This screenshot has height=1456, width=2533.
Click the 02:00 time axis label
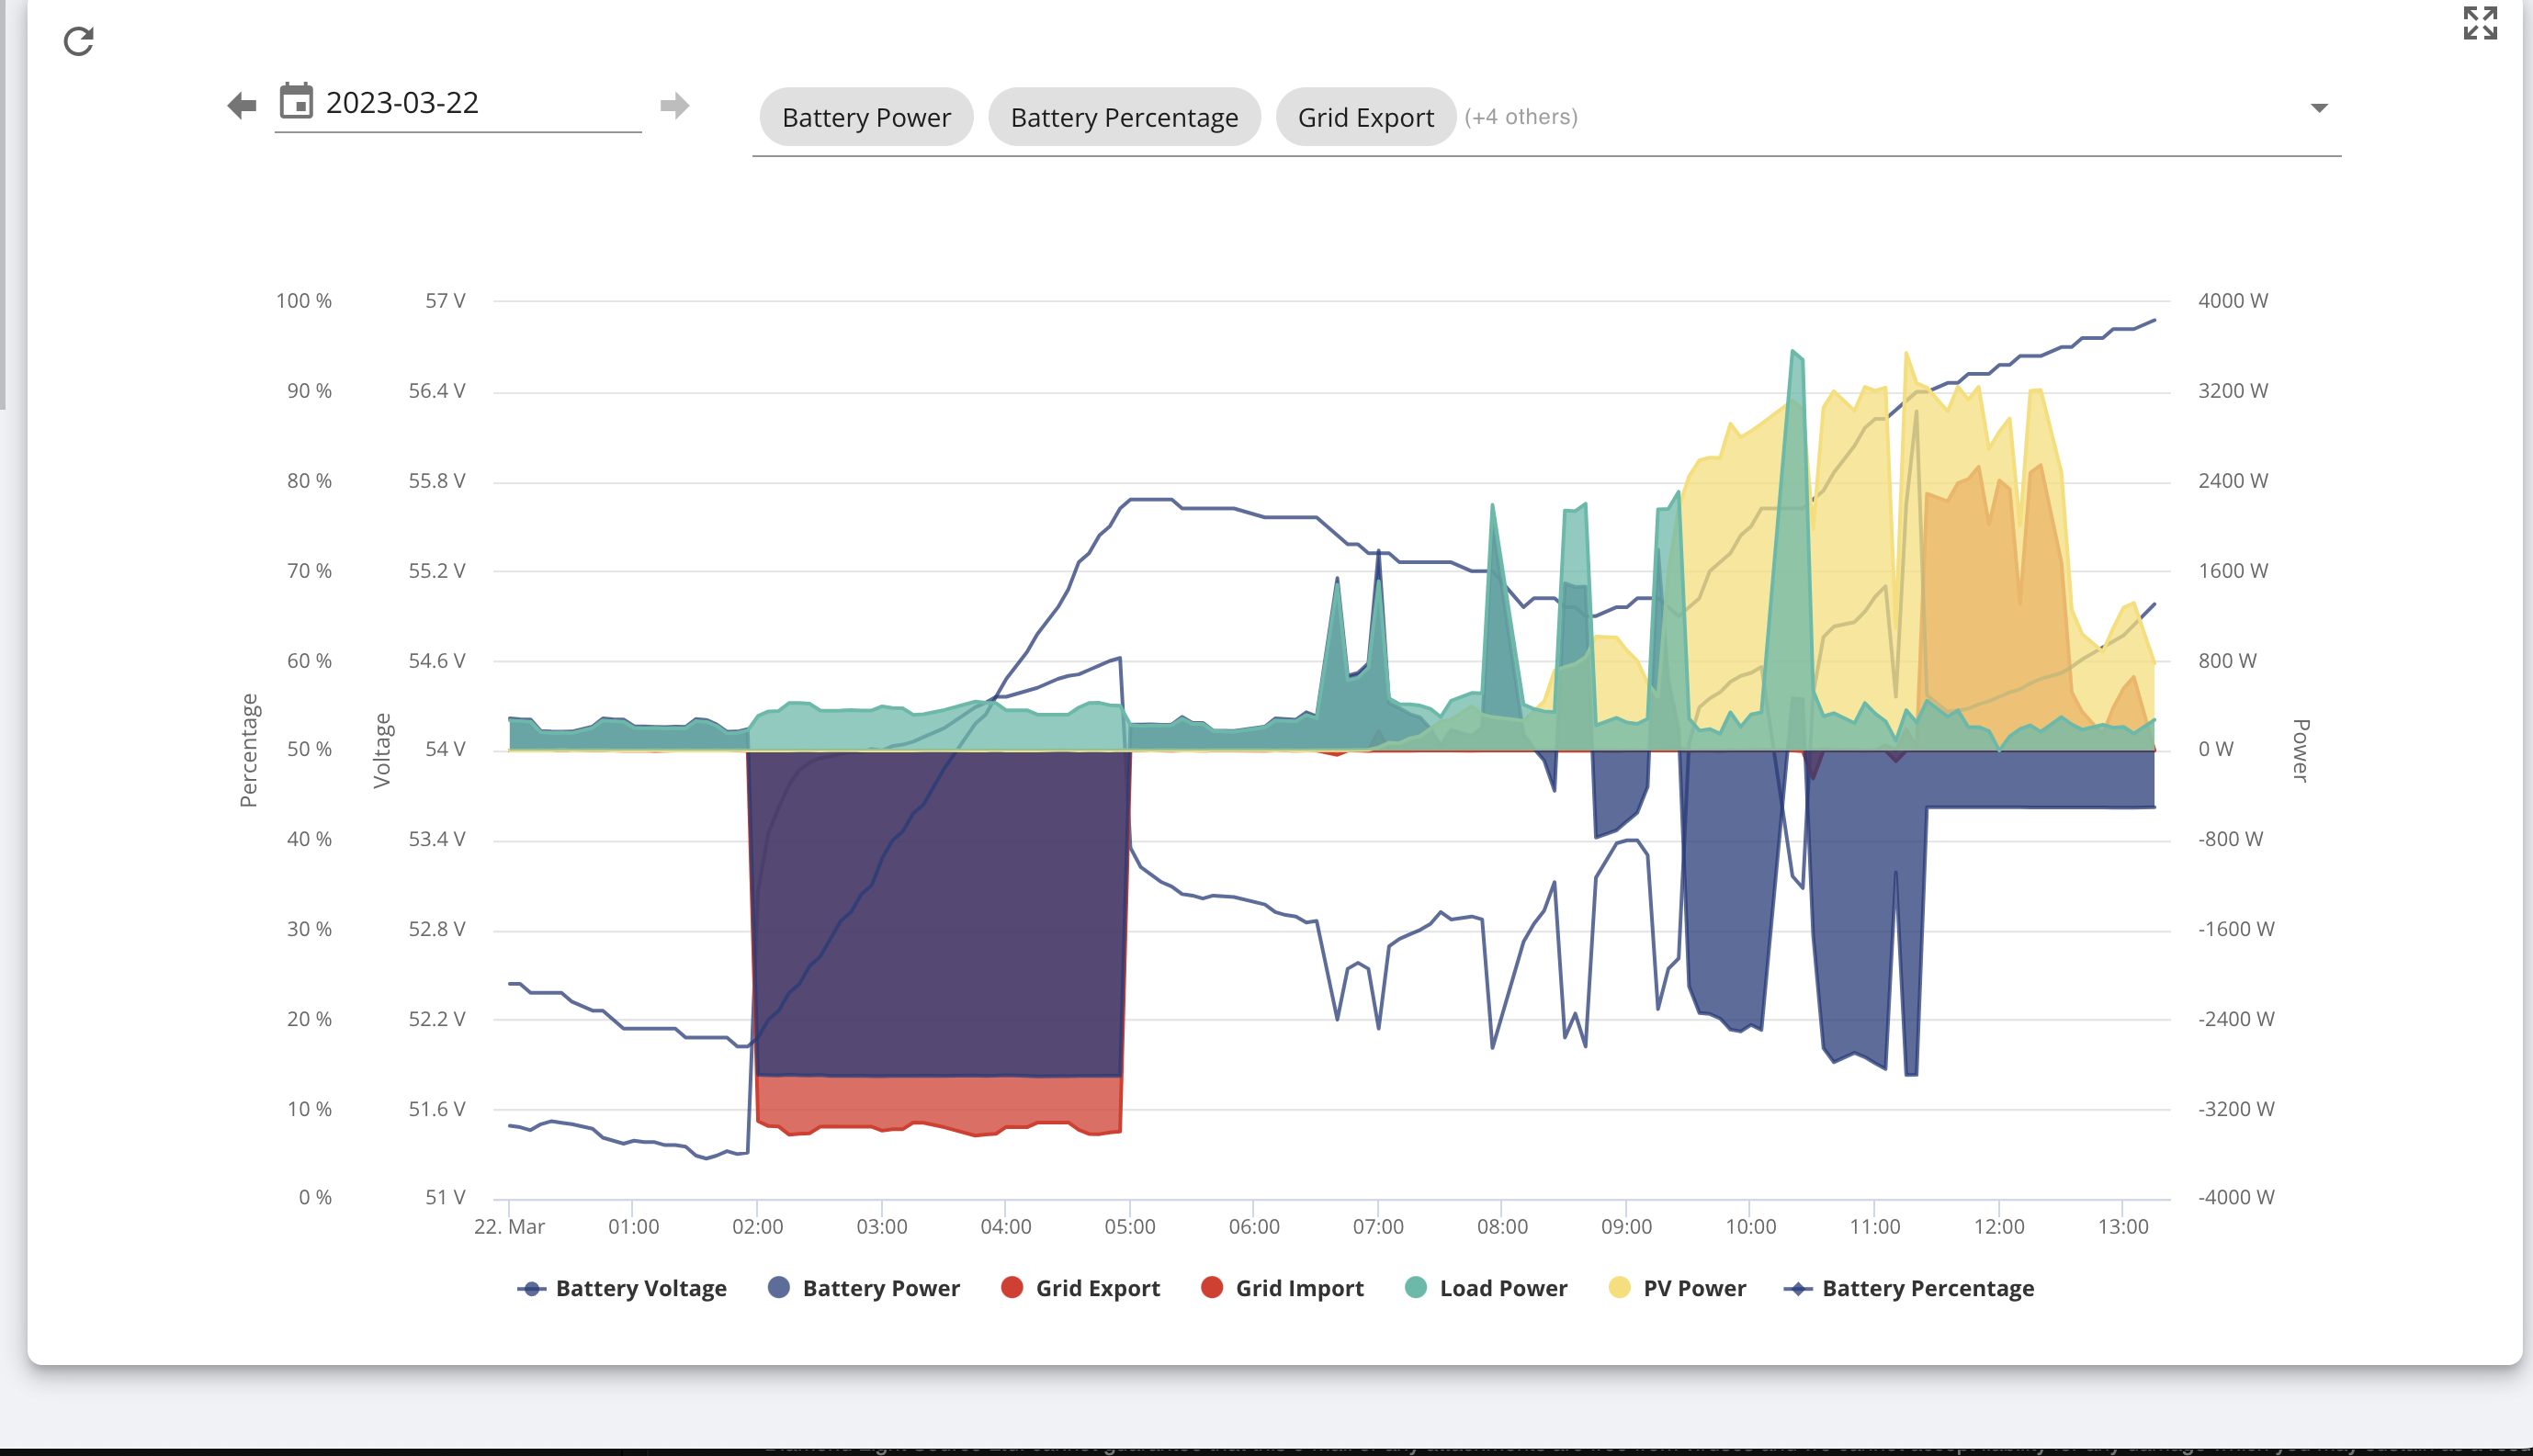coord(757,1227)
